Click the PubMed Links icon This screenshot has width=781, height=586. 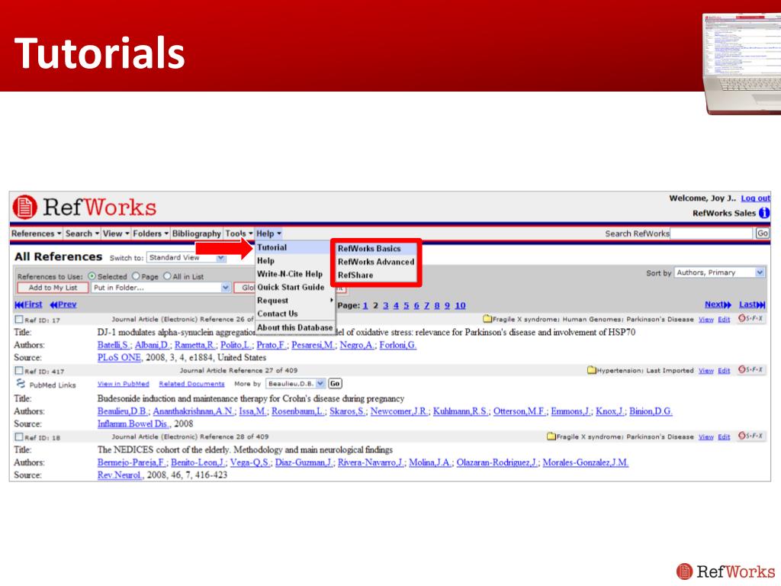(x=21, y=384)
